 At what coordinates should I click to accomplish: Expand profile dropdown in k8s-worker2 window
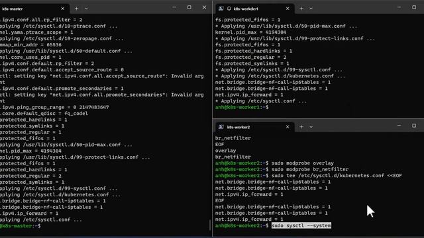pyautogui.click(x=311, y=127)
